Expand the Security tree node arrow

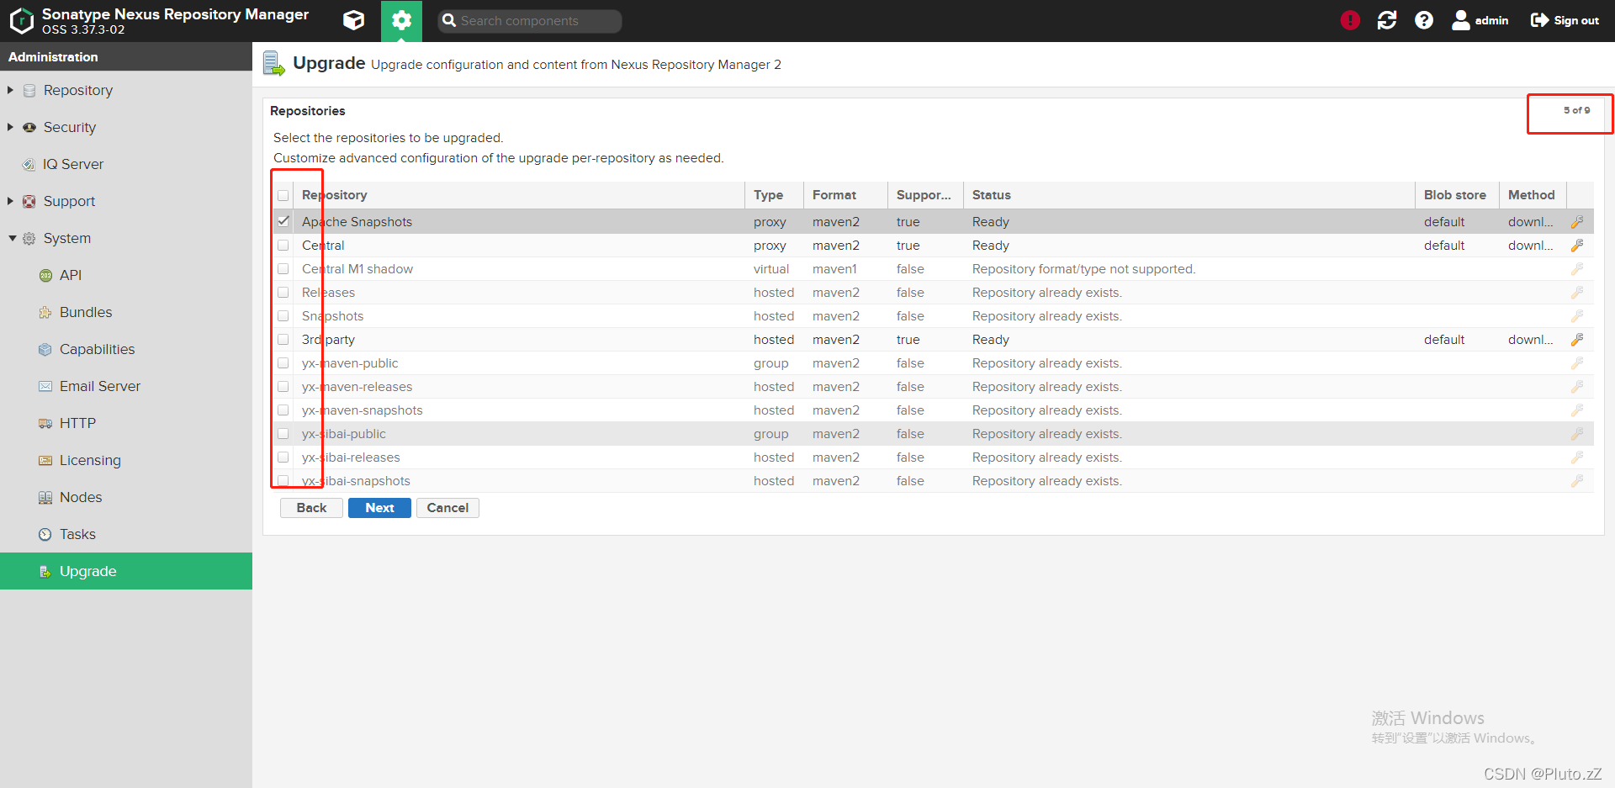[x=11, y=127]
